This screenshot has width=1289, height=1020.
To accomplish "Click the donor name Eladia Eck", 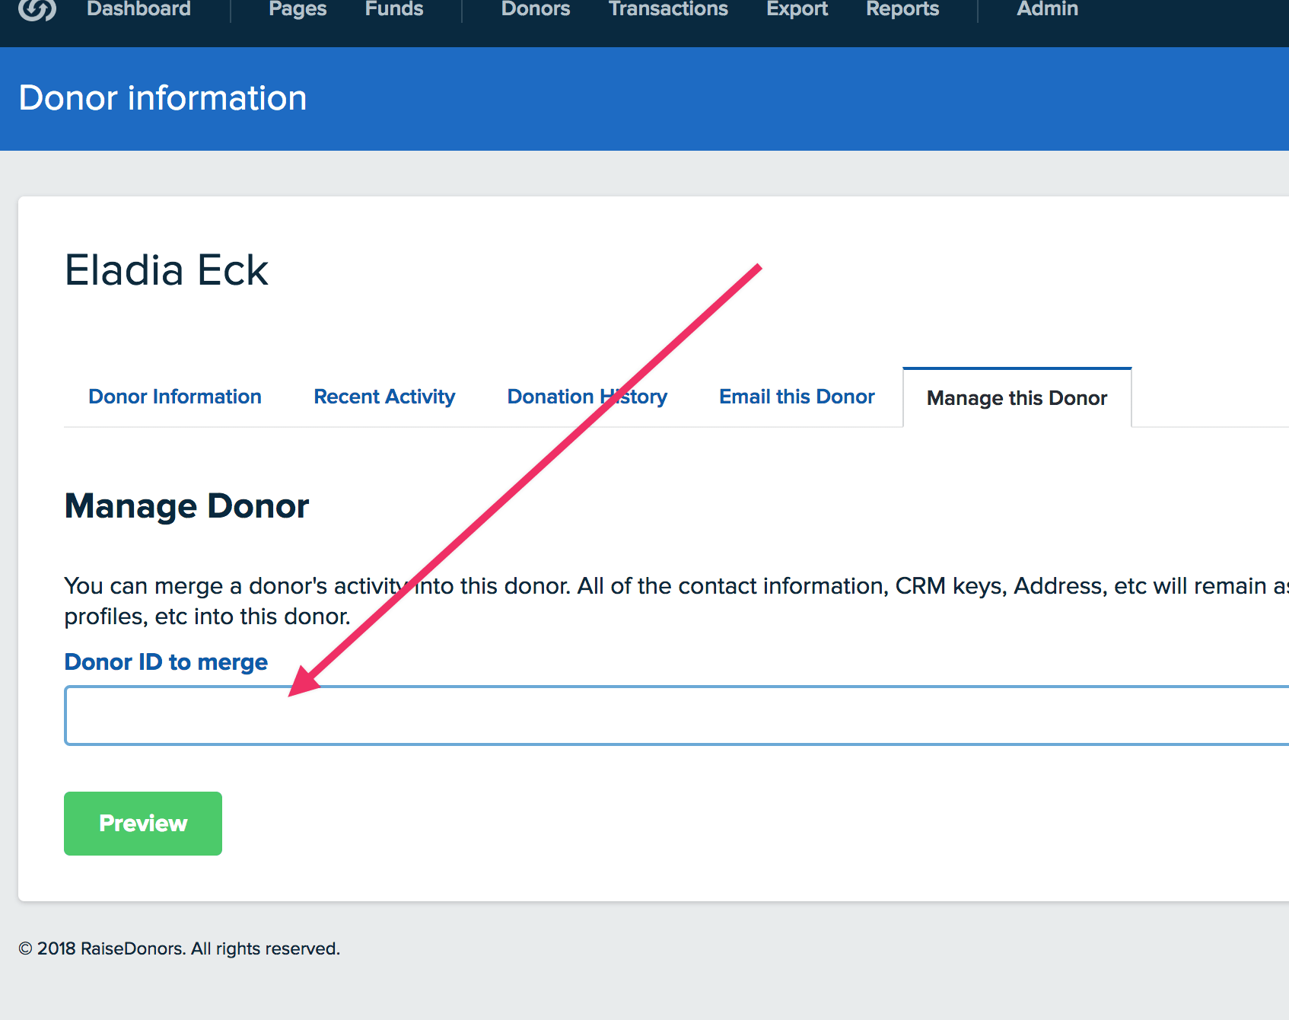I will point(167,270).
